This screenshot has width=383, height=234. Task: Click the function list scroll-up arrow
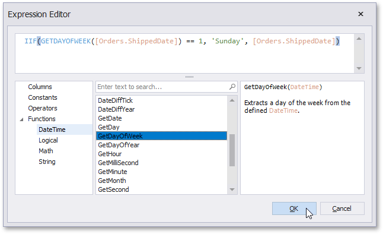(232, 100)
